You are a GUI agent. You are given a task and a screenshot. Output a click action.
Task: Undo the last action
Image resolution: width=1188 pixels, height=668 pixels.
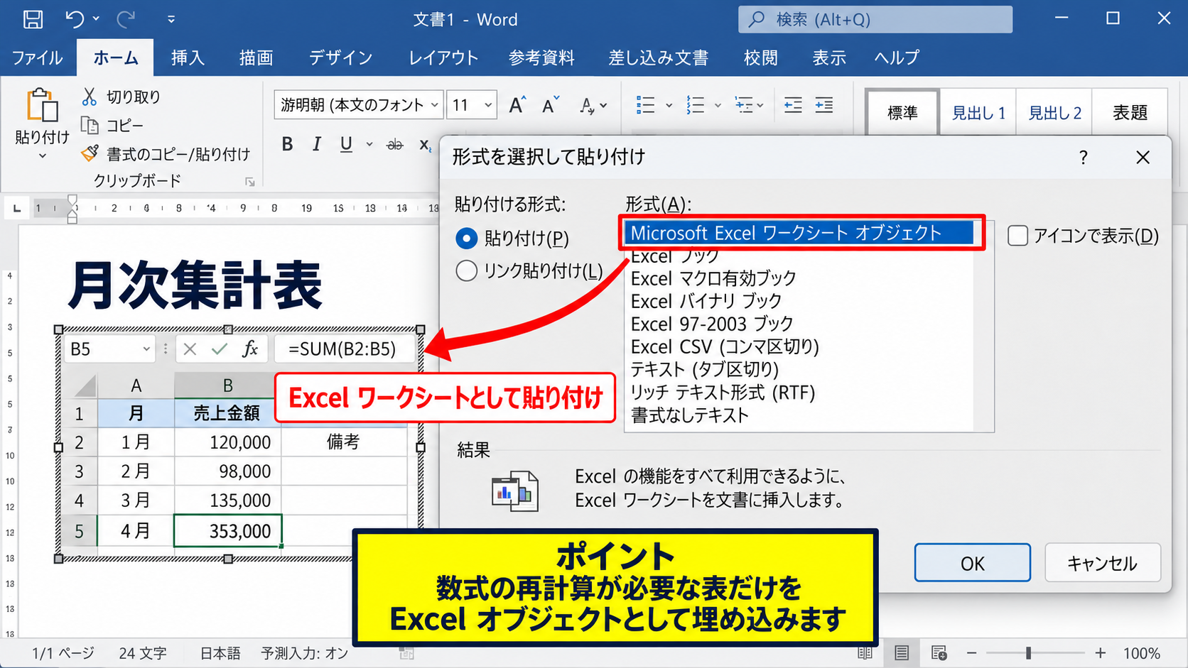coord(75,19)
